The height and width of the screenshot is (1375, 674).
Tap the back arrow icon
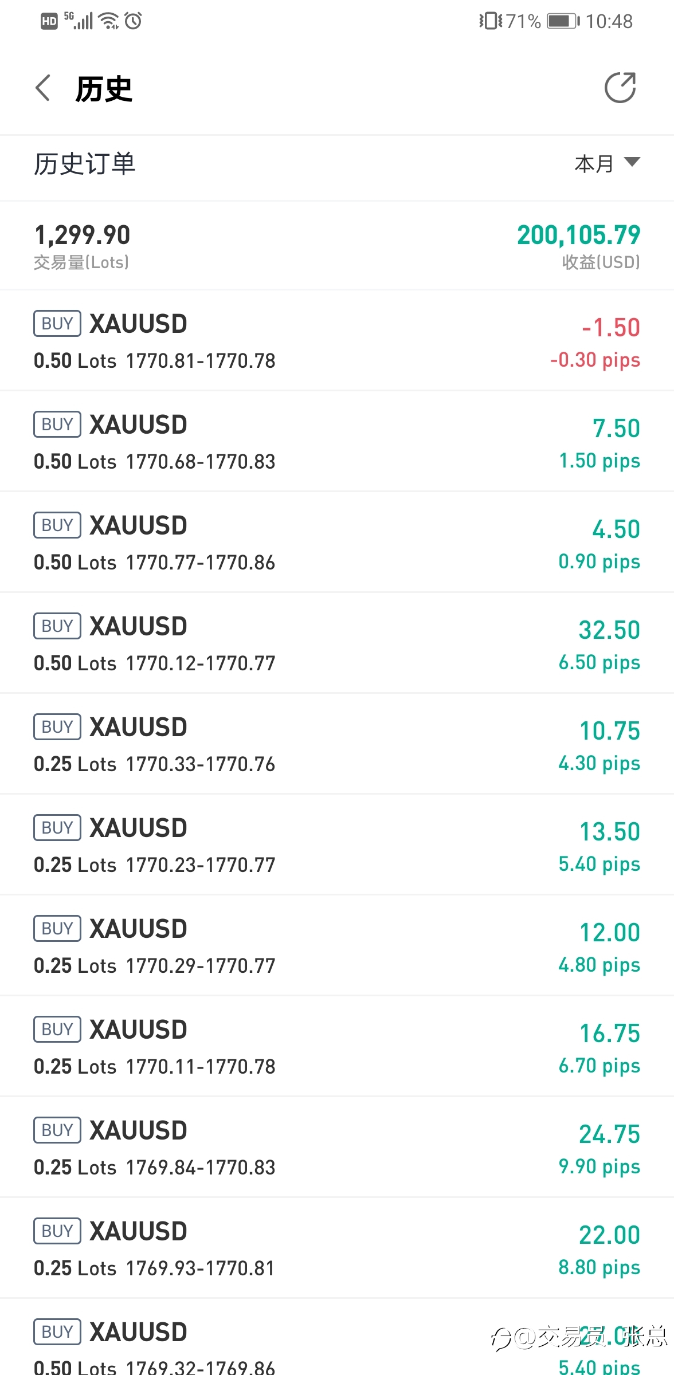click(44, 88)
